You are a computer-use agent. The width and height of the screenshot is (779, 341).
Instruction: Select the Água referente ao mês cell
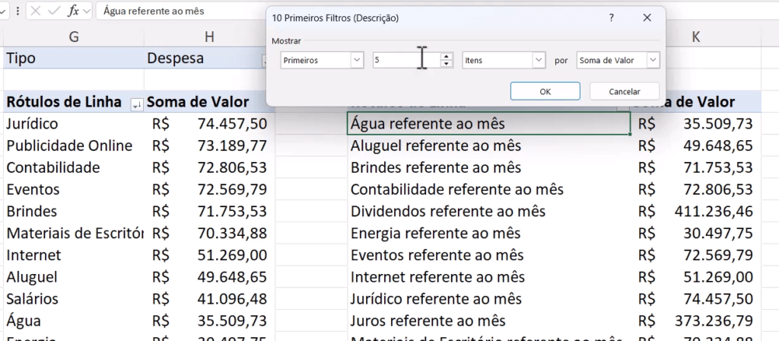point(488,123)
